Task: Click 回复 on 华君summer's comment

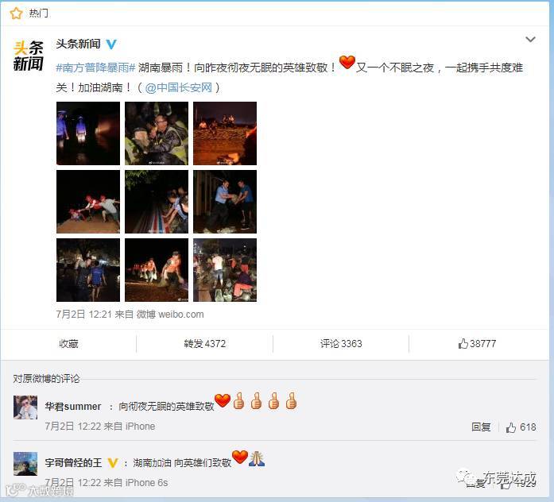Action: tap(481, 427)
